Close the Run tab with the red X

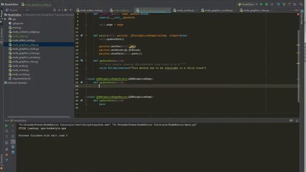(x=6, y=155)
